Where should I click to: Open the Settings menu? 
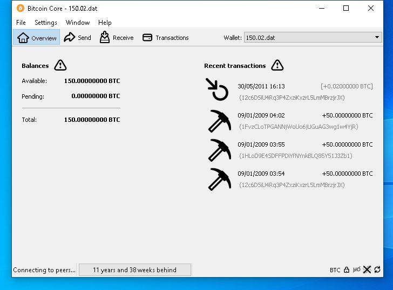click(x=45, y=23)
